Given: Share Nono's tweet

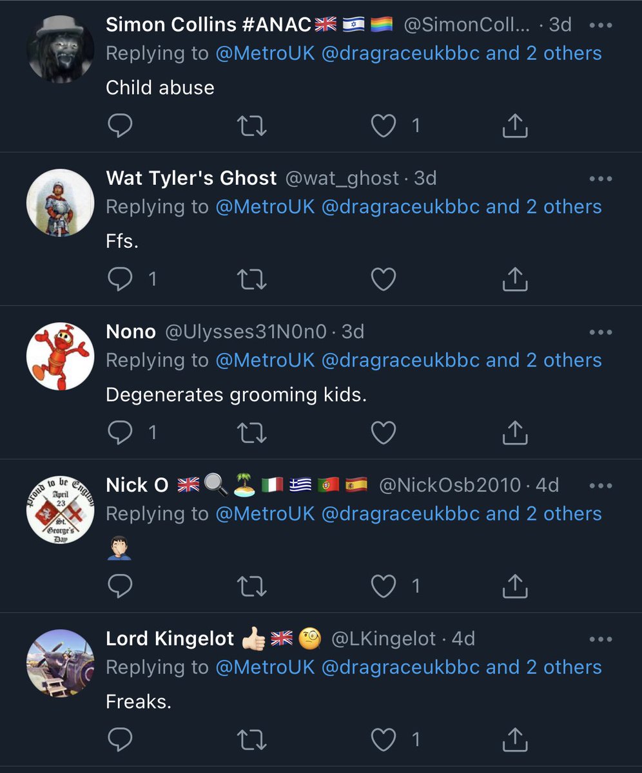Looking at the screenshot, I should tap(515, 433).
